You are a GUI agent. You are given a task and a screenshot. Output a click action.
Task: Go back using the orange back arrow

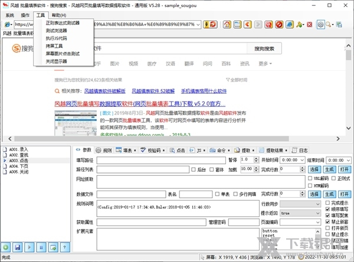[x=248, y=24]
